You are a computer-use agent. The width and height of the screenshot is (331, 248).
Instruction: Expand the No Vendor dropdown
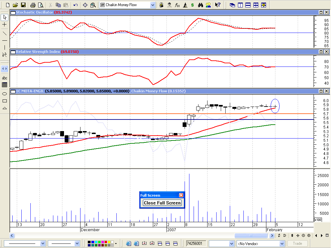coord(282,243)
